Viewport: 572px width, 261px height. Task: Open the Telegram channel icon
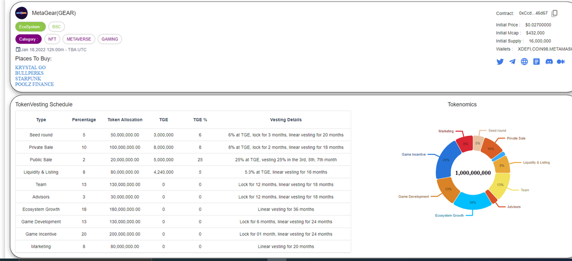point(512,62)
